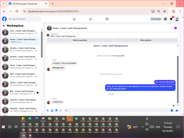Open the Facebook menu grid icon
The image size is (184, 138).
tap(165, 19)
